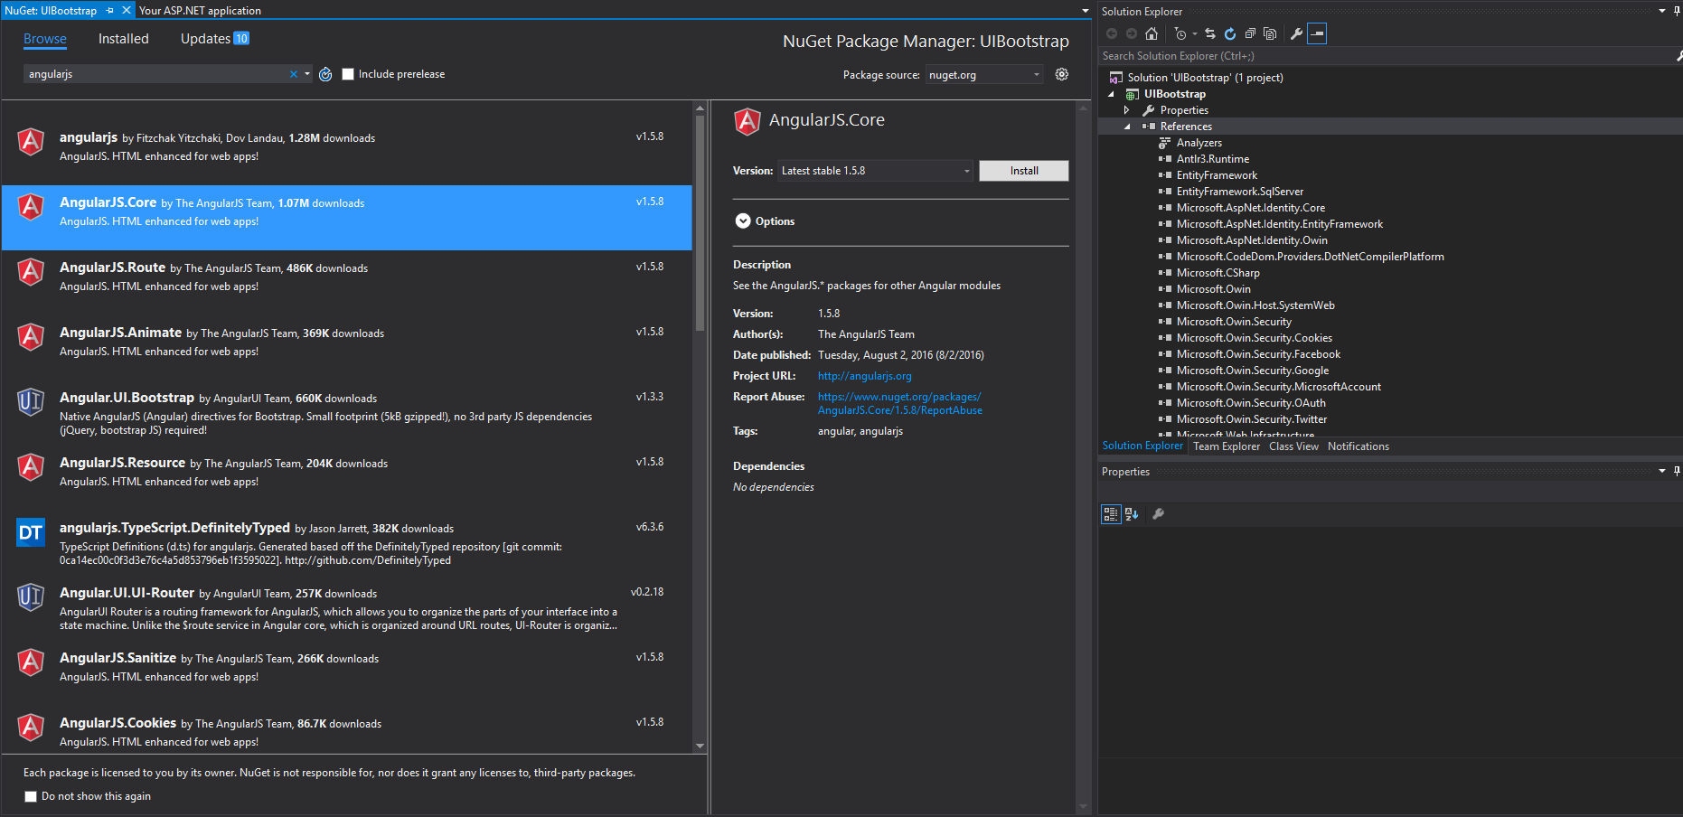Image resolution: width=1683 pixels, height=817 pixels.
Task: Click the Solution Explorer Back arrow
Action: click(x=1112, y=33)
